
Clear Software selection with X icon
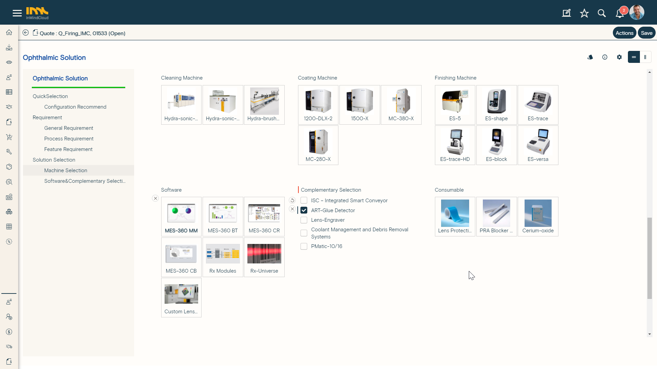[x=155, y=199]
